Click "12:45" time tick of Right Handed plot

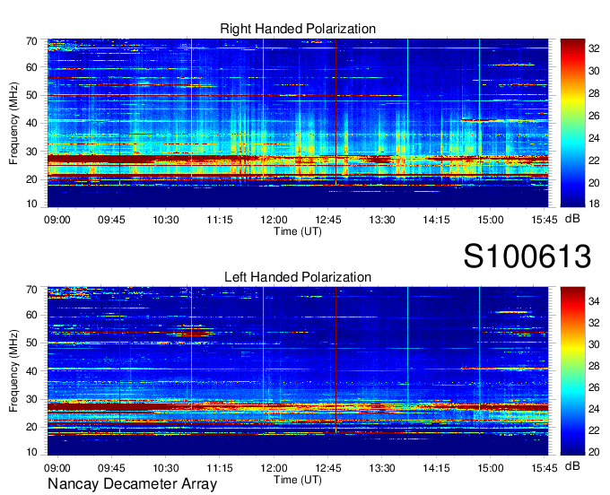pyautogui.click(x=328, y=220)
